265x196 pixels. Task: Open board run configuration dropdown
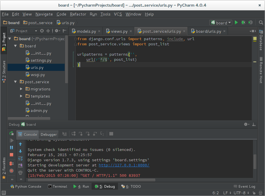click(x=221, y=23)
